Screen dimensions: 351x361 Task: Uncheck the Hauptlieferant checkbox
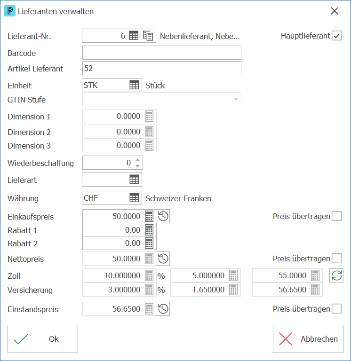336,36
